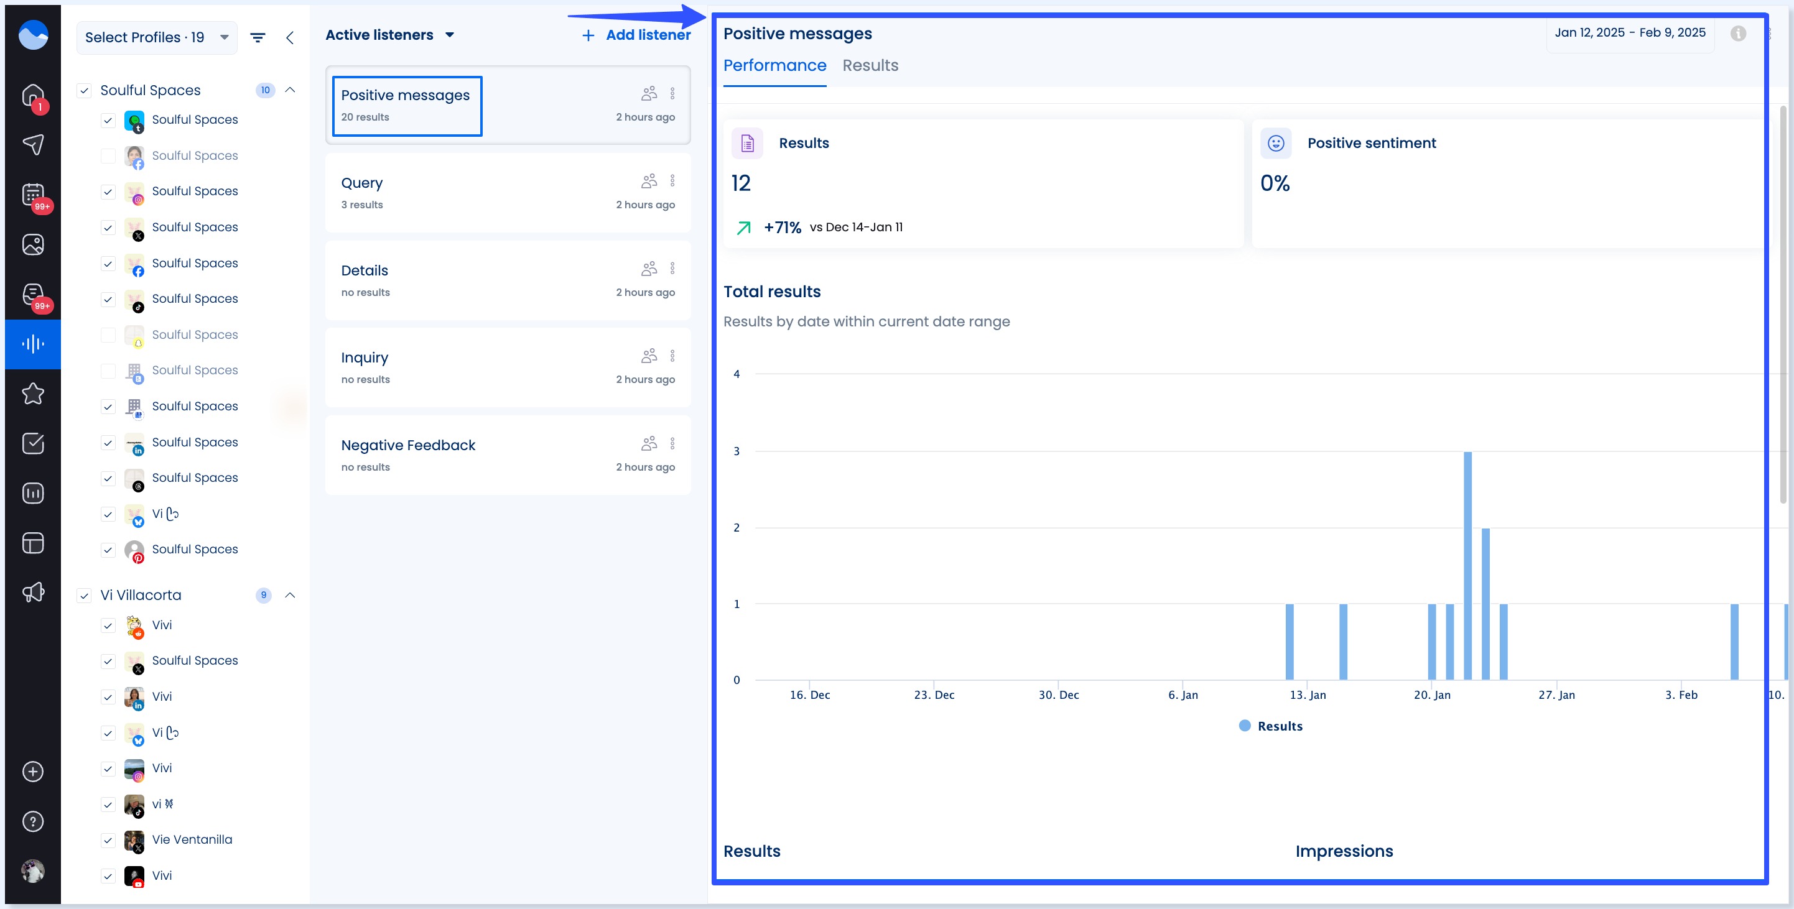Open the Jan 12 - Feb 9 date range picker
Image resolution: width=1794 pixels, height=909 pixels.
1630,33
